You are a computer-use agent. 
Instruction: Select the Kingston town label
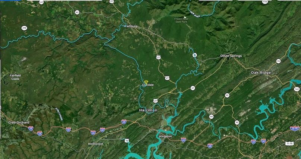165,136
